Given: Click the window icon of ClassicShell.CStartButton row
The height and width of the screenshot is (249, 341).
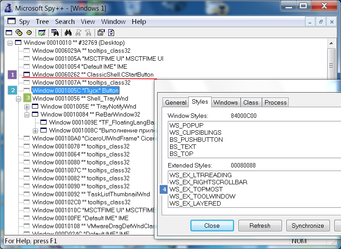Looking at the screenshot, I should point(27,74).
